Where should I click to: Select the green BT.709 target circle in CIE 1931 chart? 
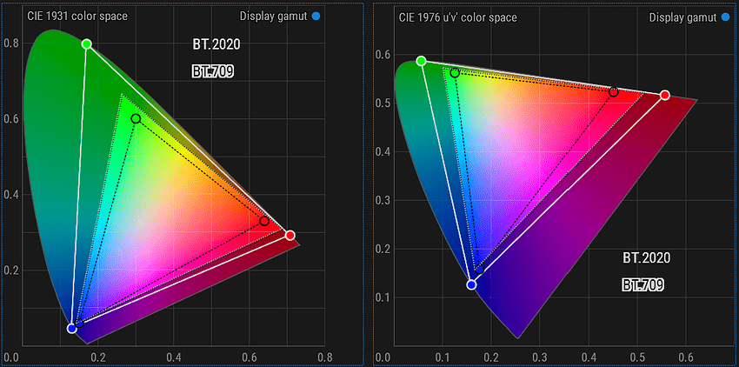point(136,118)
